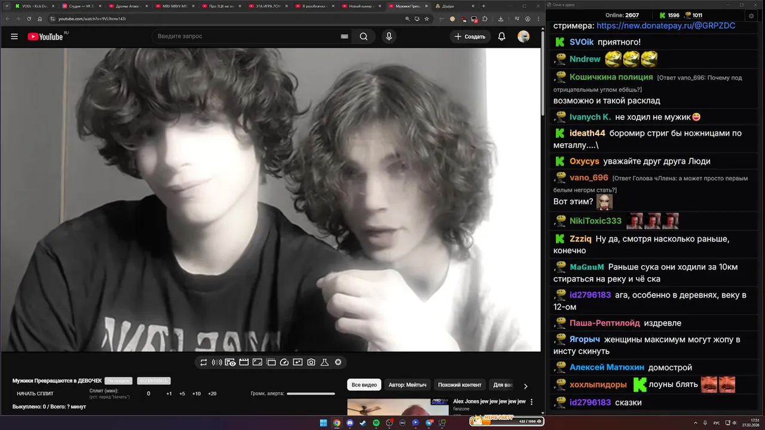This screenshot has width=765, height=430.
Task: Go to browser home page
Action: 39,19
